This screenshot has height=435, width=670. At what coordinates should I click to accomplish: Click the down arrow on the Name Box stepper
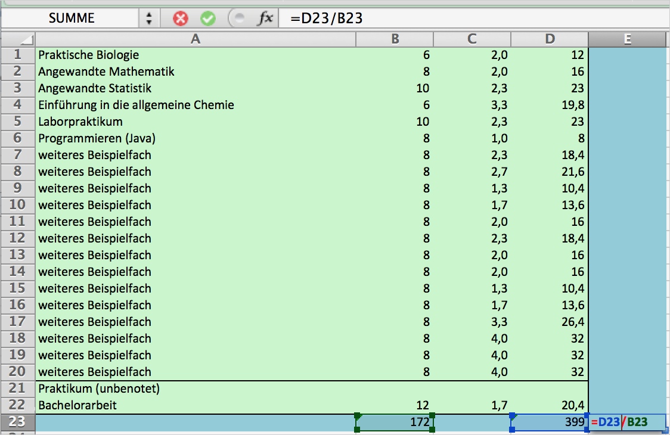pos(148,21)
